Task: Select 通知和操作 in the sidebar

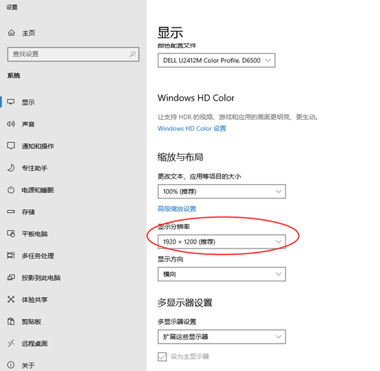Action: [x=38, y=146]
